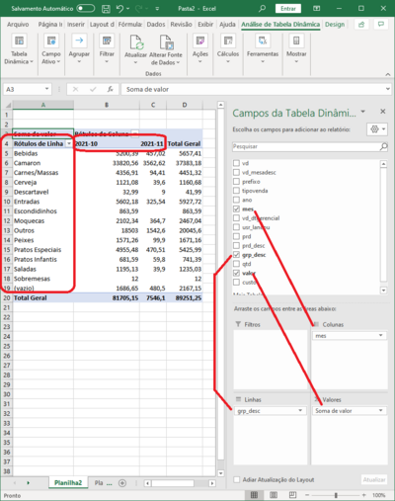Screen dimensions: 395x501
Task: Open the Inserir ribbon tab
Action: [76, 25]
